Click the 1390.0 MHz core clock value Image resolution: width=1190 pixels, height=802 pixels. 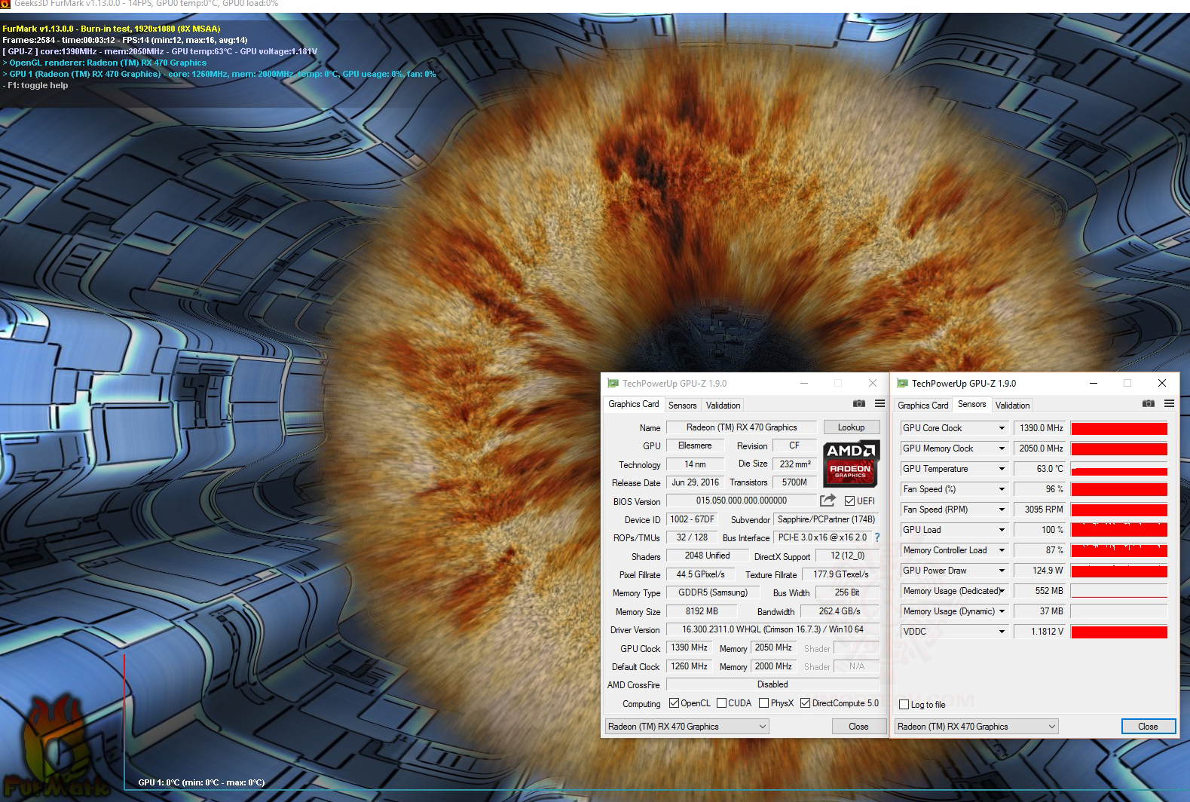1040,428
